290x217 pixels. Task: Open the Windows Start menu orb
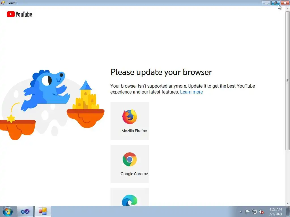8,211
